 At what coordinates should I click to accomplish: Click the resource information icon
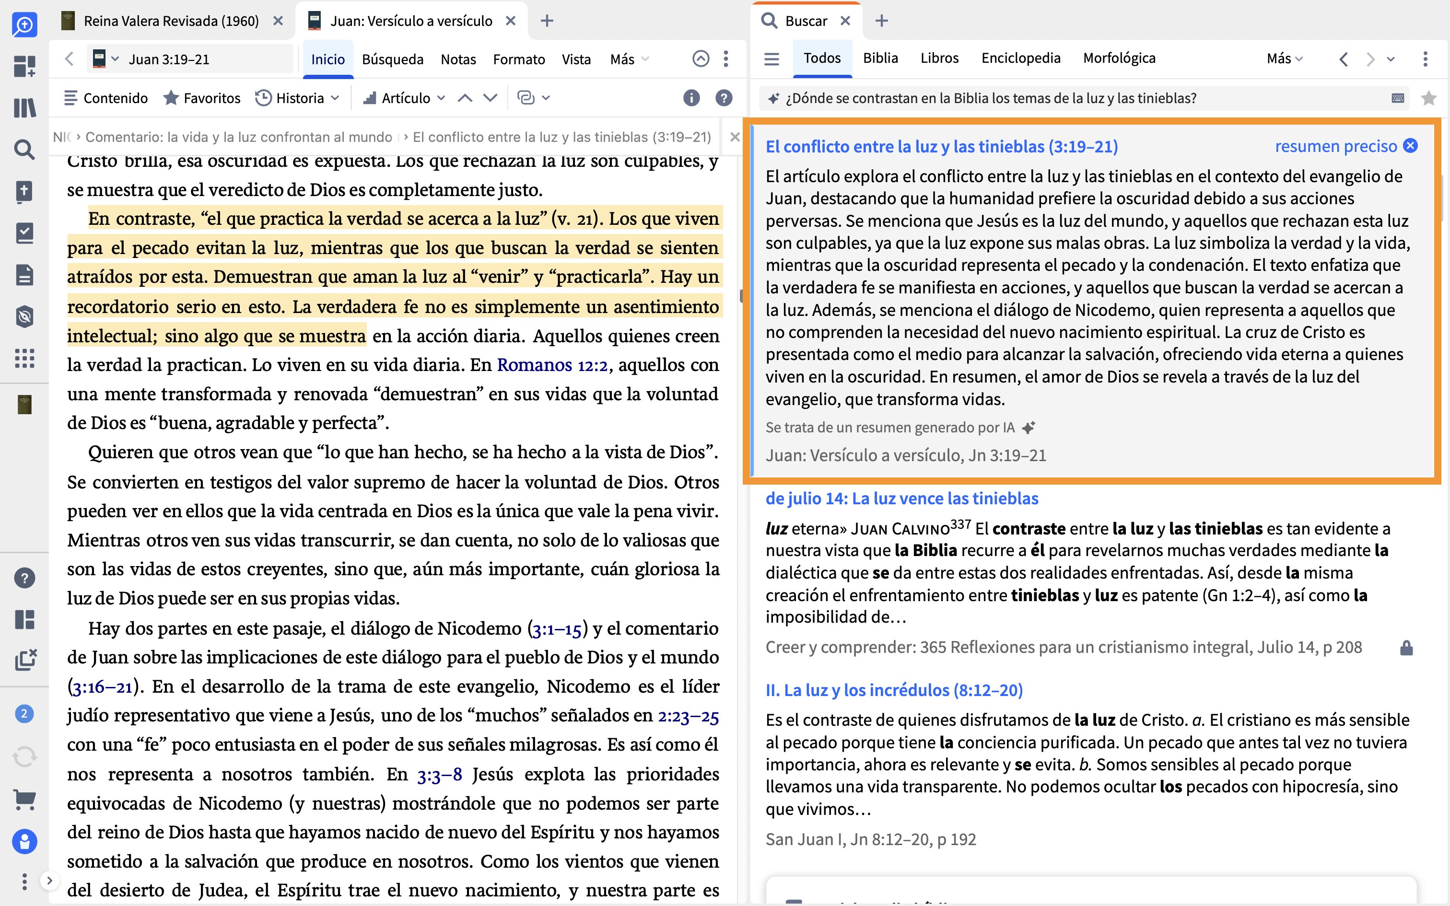[691, 98]
